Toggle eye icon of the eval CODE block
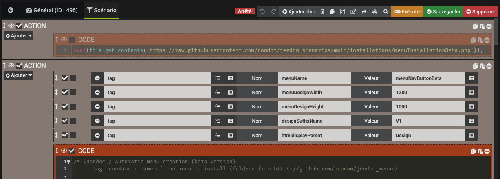This screenshot has height=179, width=500. pos(64,39)
